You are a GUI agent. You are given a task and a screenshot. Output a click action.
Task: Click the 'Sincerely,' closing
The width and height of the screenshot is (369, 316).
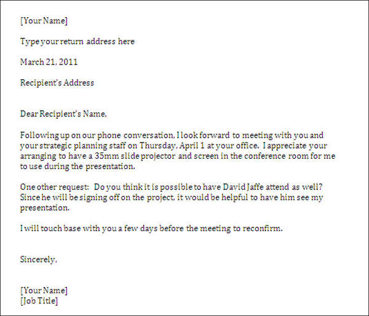click(x=39, y=259)
